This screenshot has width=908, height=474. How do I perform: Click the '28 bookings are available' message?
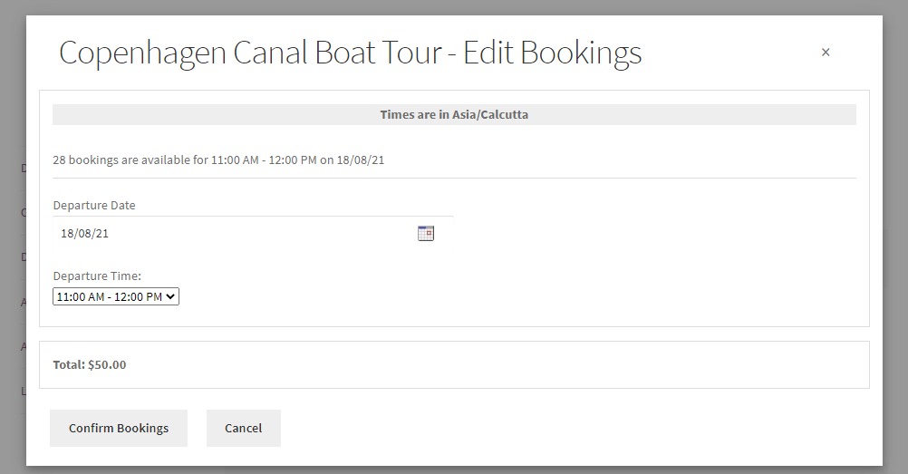coord(218,160)
